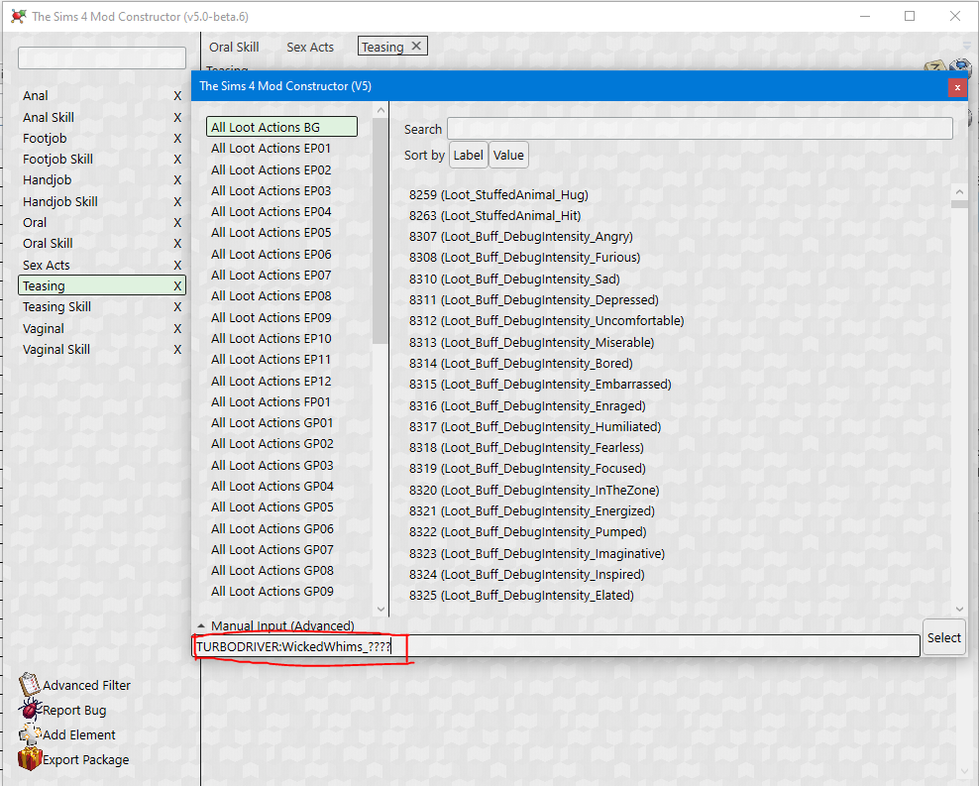This screenshot has height=786, width=979.
Task: Click the Add Element label
Action: tap(78, 734)
